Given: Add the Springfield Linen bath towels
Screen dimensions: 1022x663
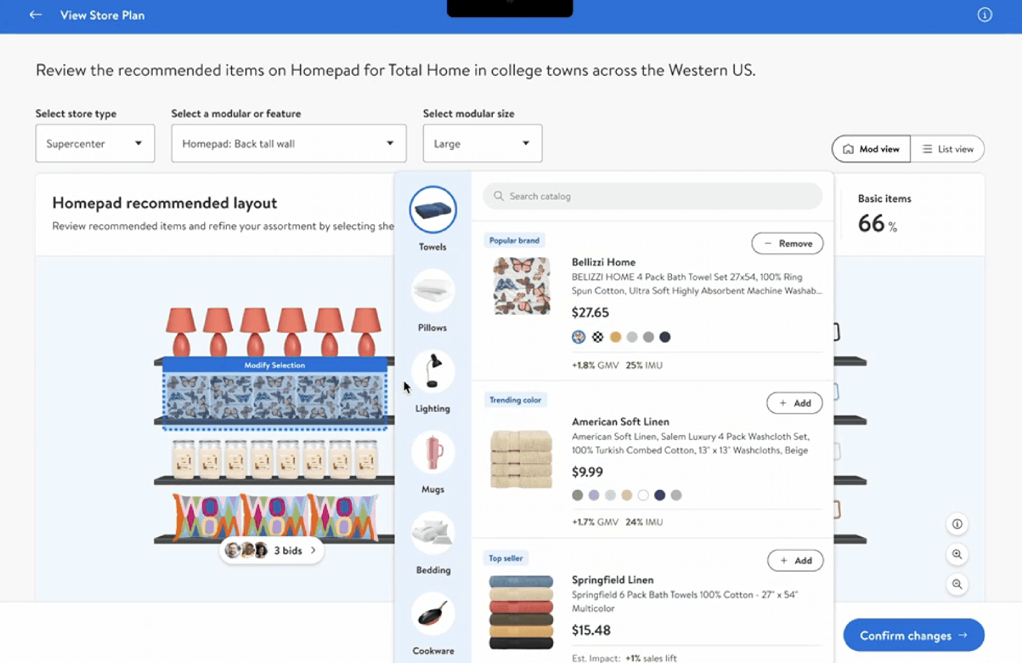Looking at the screenshot, I should click(x=795, y=561).
